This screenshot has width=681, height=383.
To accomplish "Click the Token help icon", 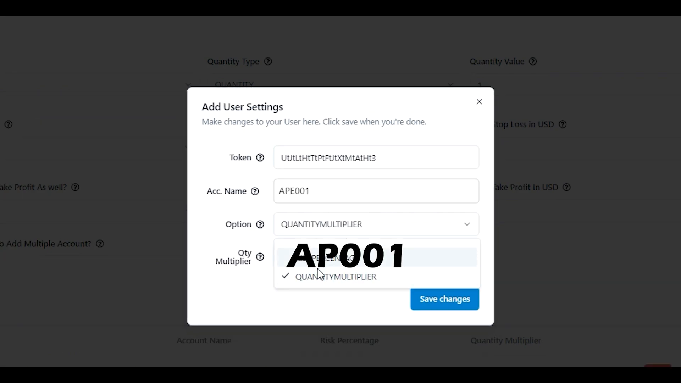I will (x=260, y=157).
